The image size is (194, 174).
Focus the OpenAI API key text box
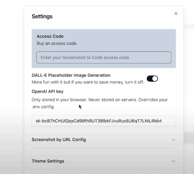coord(104,121)
